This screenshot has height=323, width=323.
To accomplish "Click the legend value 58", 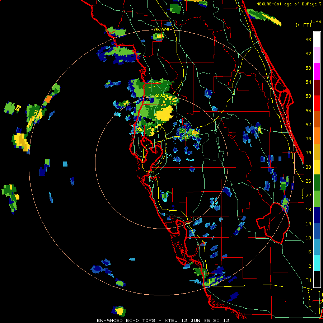I will coord(308,68).
